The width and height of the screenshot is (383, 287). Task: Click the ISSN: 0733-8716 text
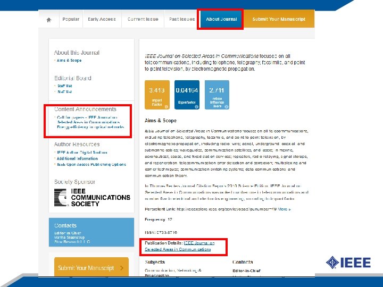click(161, 233)
